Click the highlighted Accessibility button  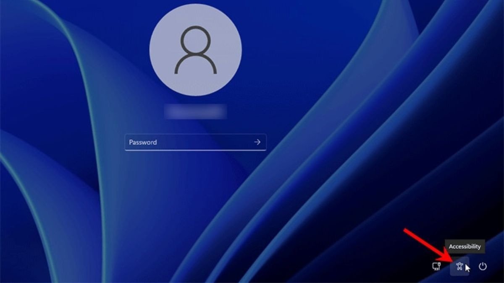click(x=459, y=266)
